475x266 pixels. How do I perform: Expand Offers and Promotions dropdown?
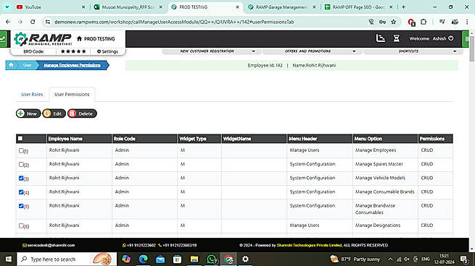tap(313, 51)
